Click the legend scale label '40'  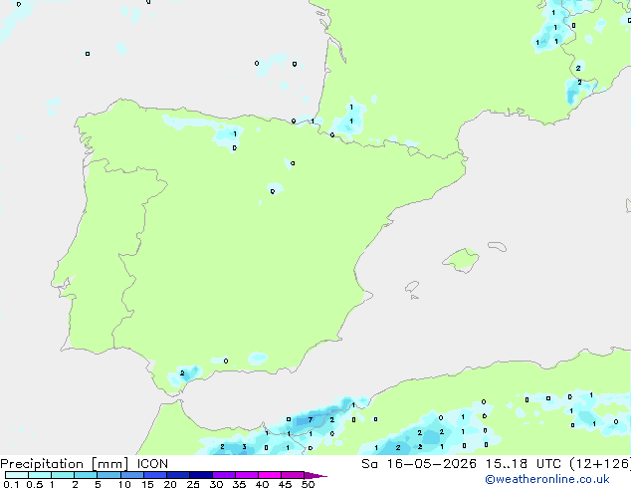coord(262,484)
